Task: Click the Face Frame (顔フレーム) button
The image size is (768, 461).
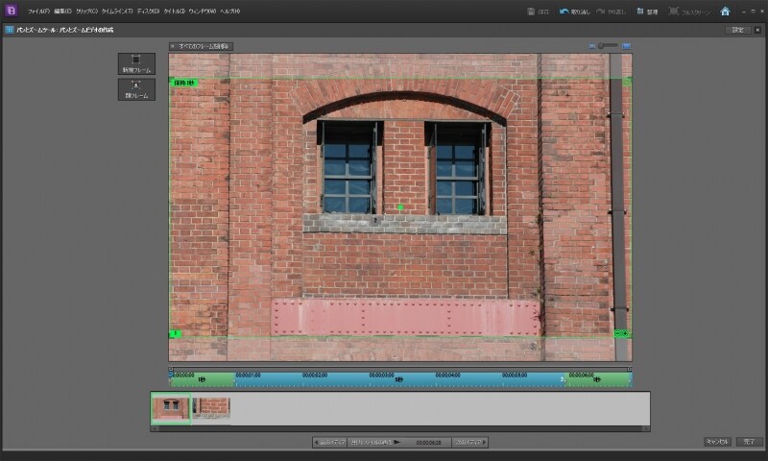Action: pos(136,89)
